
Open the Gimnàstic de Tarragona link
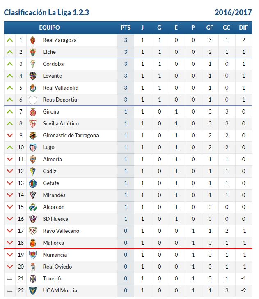71,136
